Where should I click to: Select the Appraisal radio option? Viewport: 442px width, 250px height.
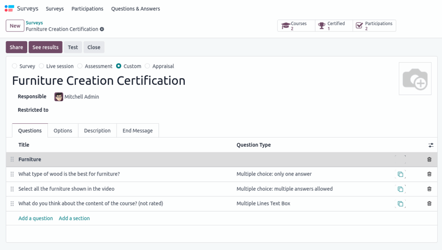[x=148, y=66]
